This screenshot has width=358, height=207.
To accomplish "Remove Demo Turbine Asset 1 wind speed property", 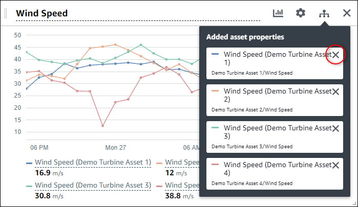I will (x=335, y=55).
